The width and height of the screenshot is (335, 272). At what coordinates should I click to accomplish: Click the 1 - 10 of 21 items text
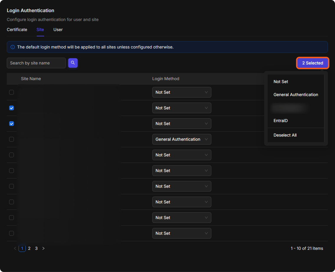(307, 248)
